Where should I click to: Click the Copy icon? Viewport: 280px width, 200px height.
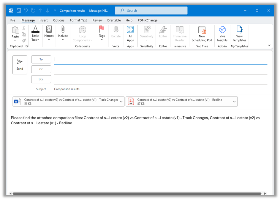24,34
